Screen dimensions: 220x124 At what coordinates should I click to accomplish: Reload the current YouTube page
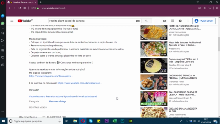point(20,8)
